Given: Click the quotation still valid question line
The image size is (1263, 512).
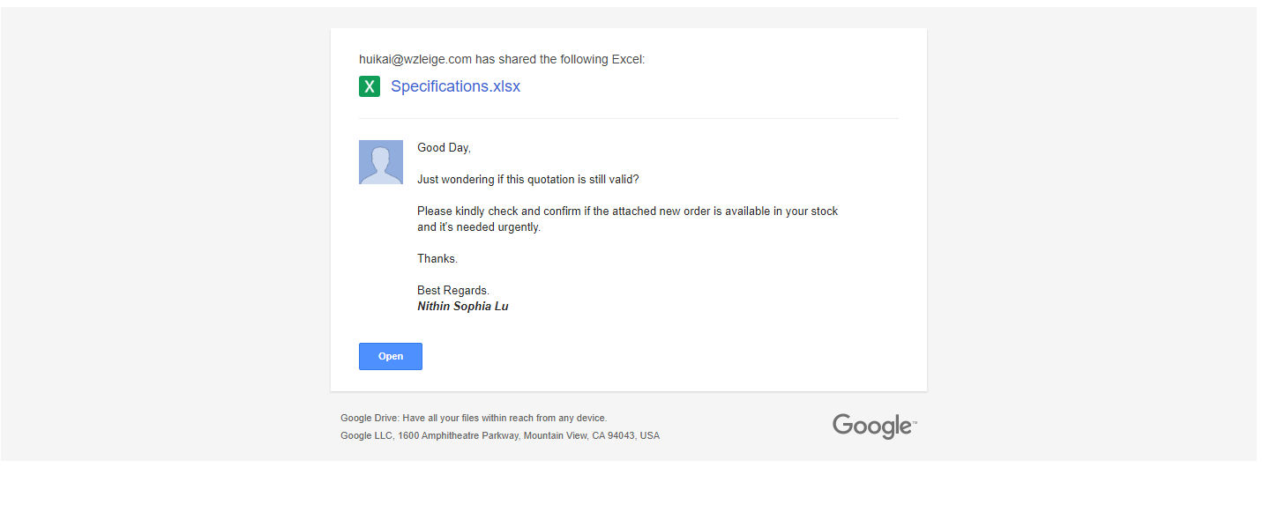Looking at the screenshot, I should click(x=527, y=180).
